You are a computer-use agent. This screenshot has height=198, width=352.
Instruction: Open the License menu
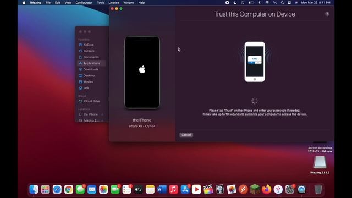114,3
